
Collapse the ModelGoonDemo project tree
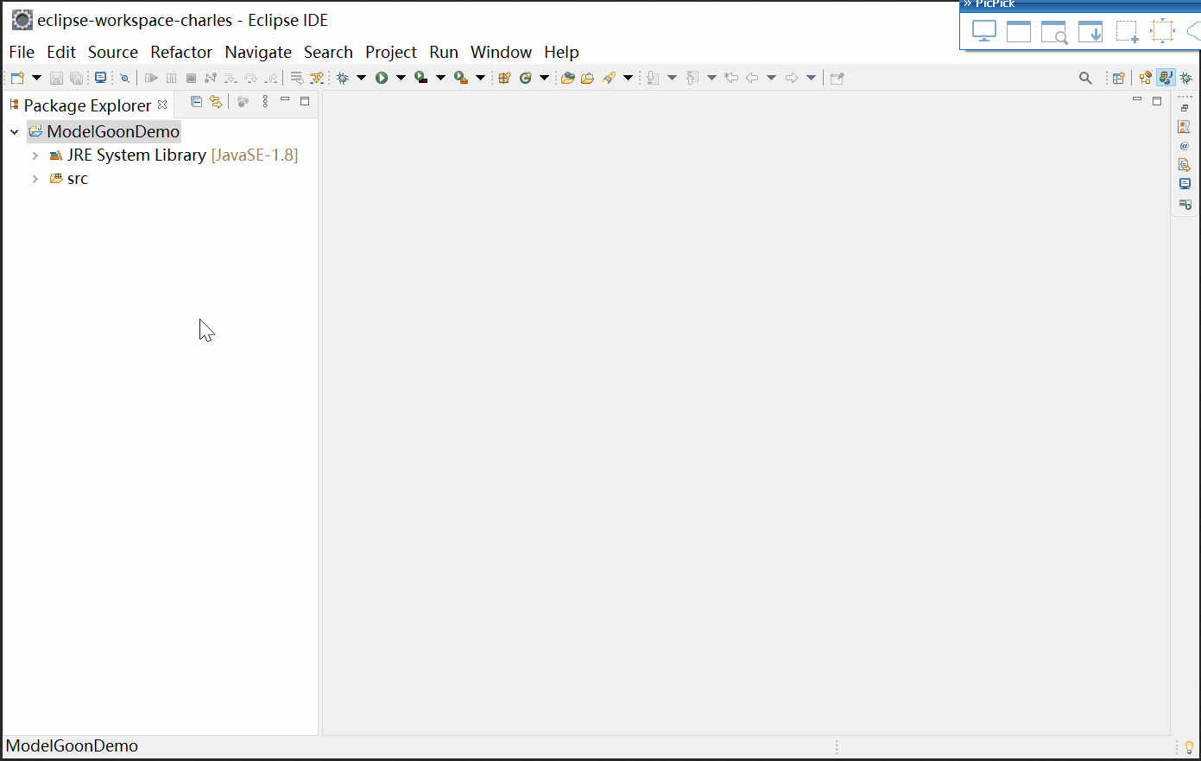[15, 132]
